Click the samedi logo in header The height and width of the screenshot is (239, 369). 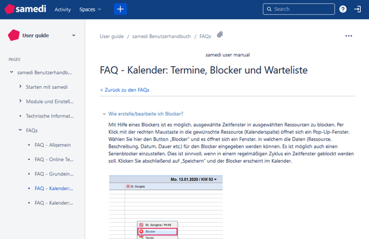point(25,9)
